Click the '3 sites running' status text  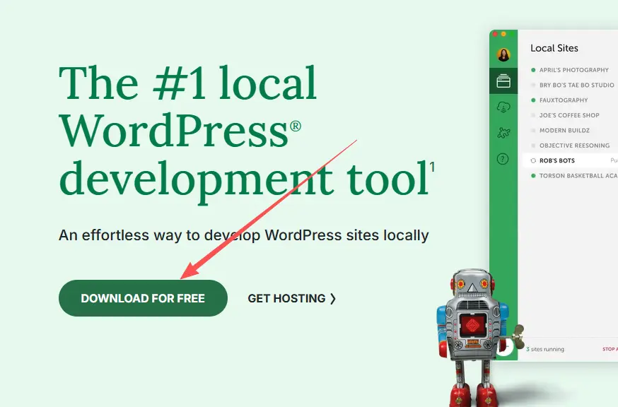click(x=545, y=349)
